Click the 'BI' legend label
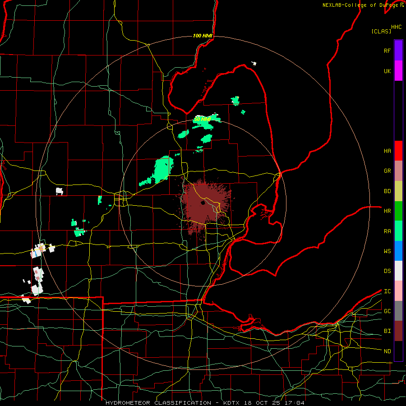 (387, 331)
